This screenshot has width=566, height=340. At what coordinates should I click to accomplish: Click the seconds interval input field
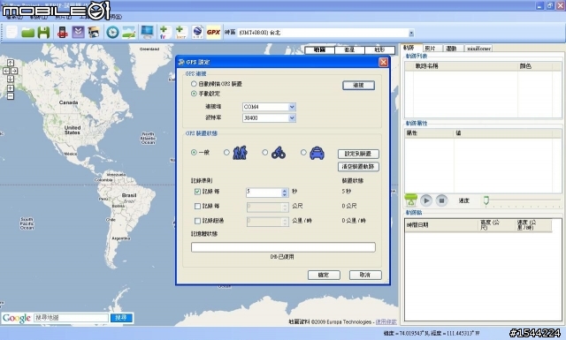(x=264, y=193)
